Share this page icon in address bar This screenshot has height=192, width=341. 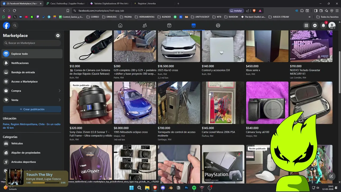[248, 11]
